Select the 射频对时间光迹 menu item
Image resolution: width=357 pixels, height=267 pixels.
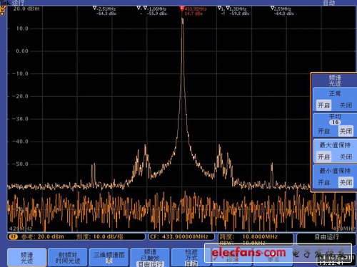[68, 257]
